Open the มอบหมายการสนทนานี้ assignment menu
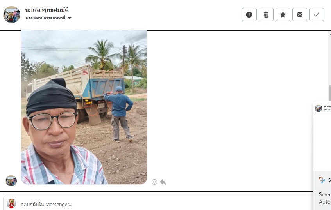Screen dimensions: 331x210 click(48, 18)
